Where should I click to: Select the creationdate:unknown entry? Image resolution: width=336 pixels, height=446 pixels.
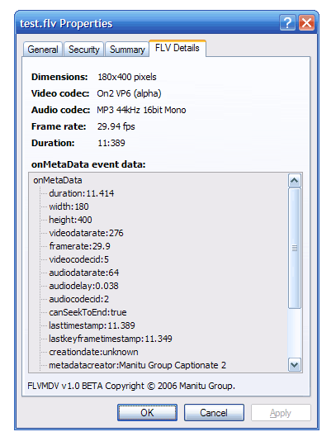(93, 352)
